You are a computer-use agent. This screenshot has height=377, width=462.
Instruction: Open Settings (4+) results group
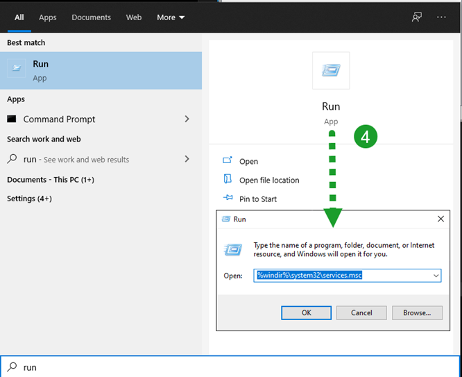(x=29, y=199)
